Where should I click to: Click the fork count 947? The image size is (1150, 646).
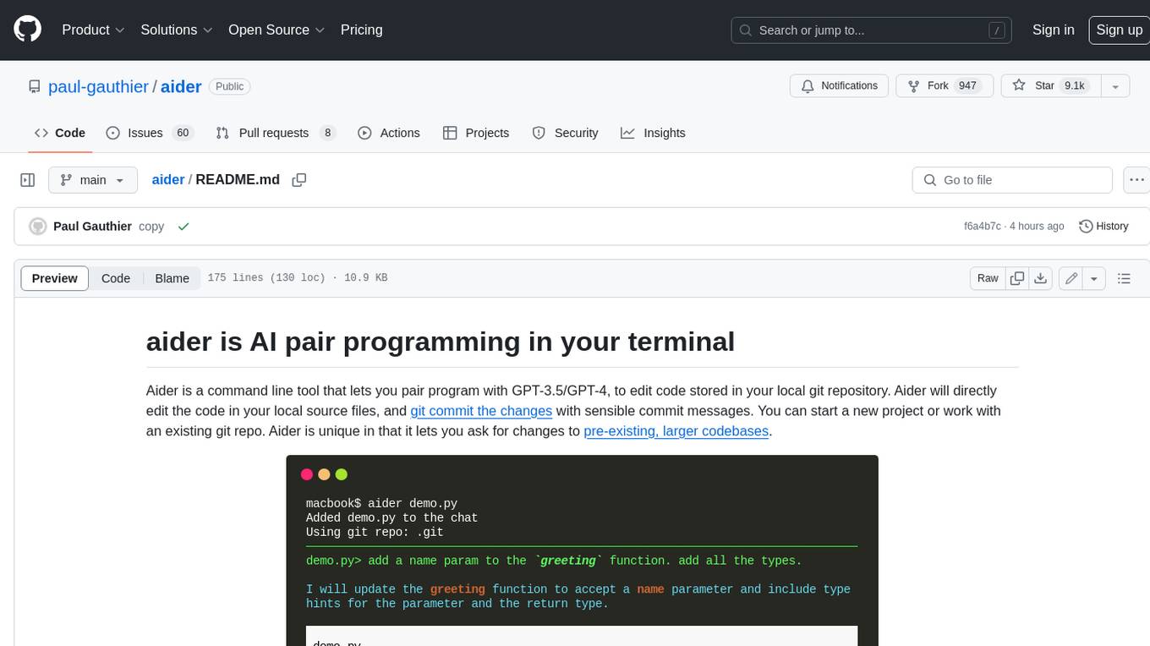tap(967, 85)
